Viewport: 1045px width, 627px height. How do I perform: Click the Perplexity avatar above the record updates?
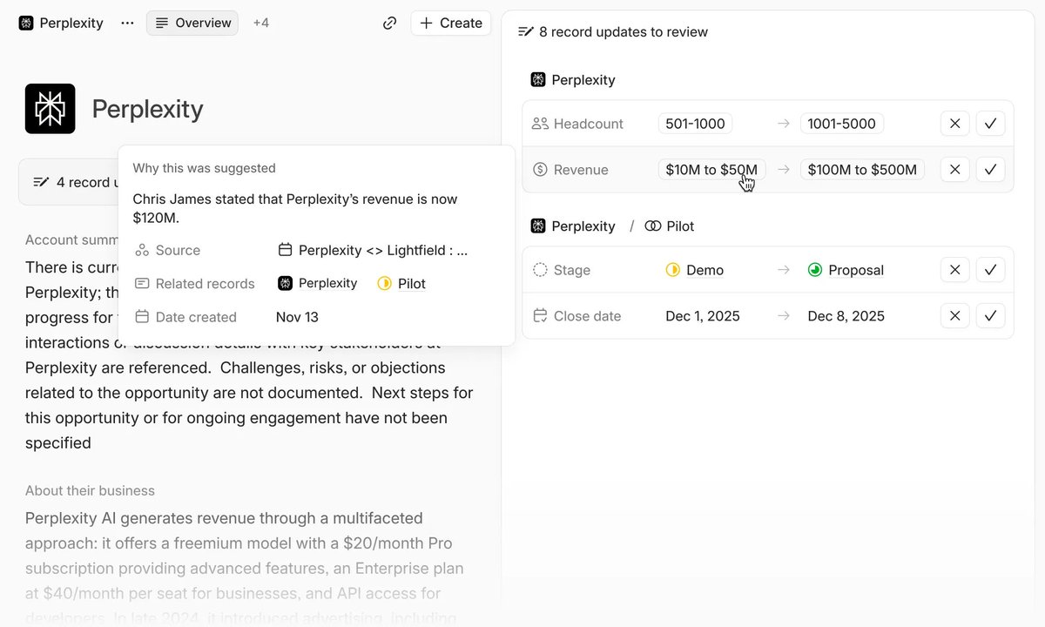click(x=539, y=79)
